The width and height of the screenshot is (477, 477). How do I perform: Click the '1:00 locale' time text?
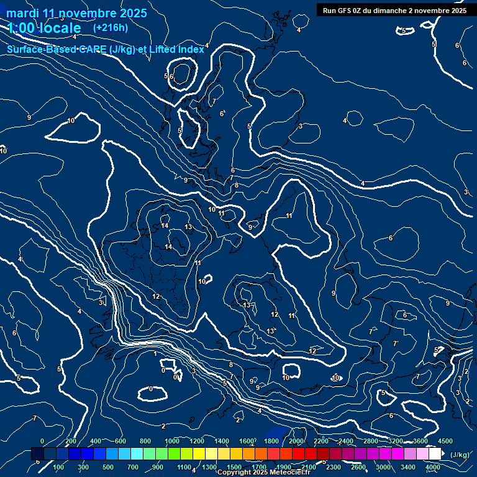click(x=44, y=28)
